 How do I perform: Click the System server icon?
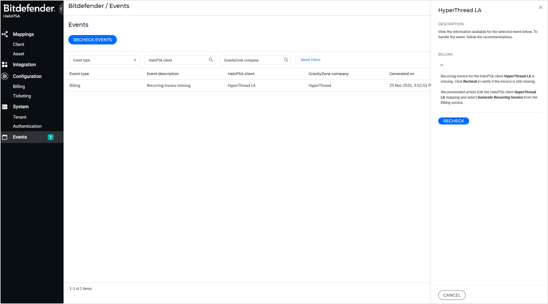[x=5, y=107]
